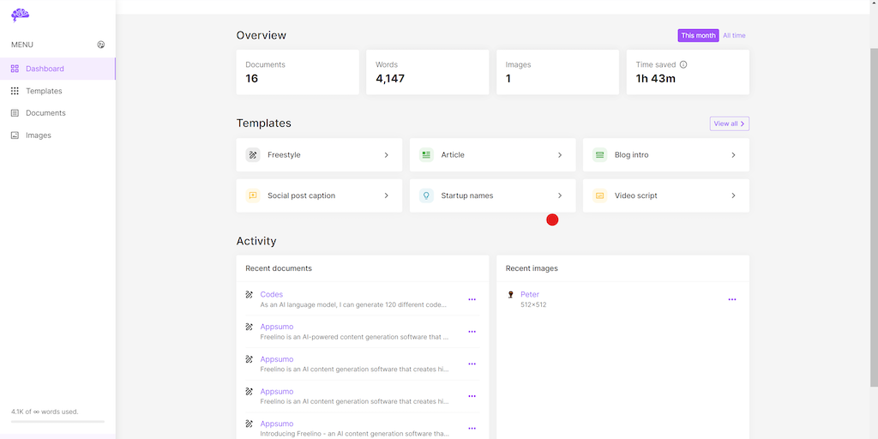Click the brain logo in sidebar
This screenshot has height=439, width=878.
point(21,15)
